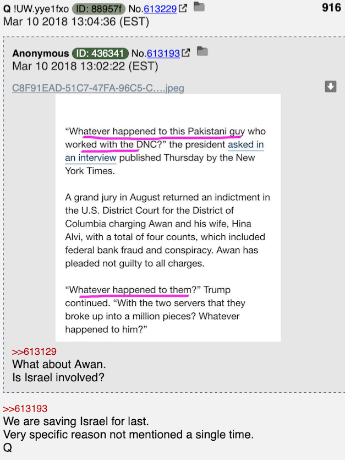
Task: Click the timestamp Mar 10 2018 13:02:22
Action: coord(85,66)
